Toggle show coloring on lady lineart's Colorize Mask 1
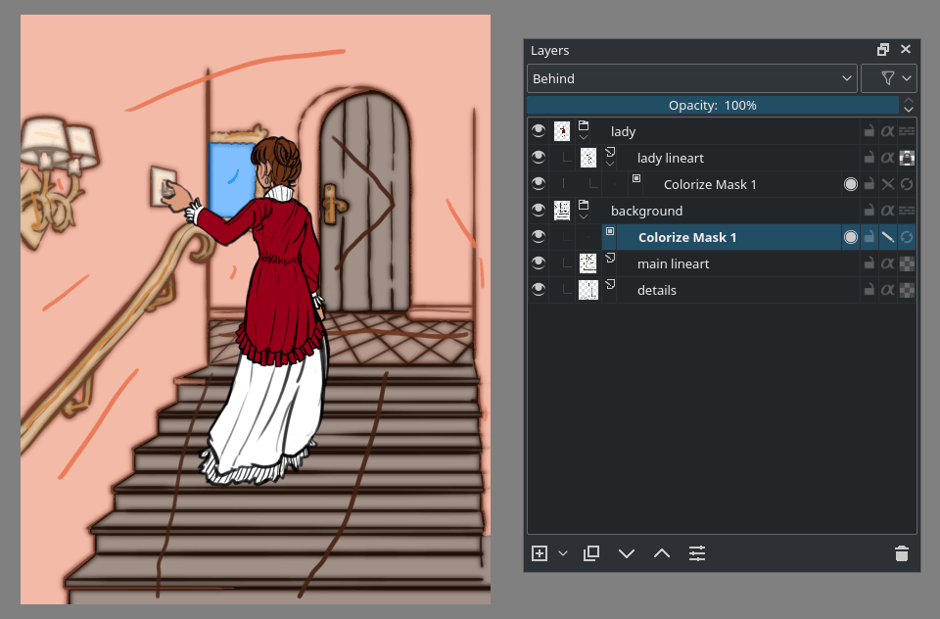 [851, 184]
